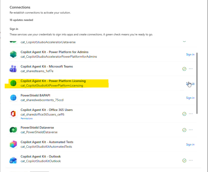Click green check for Outlook connection
Screen dimensions: 208x172
[184, 160]
